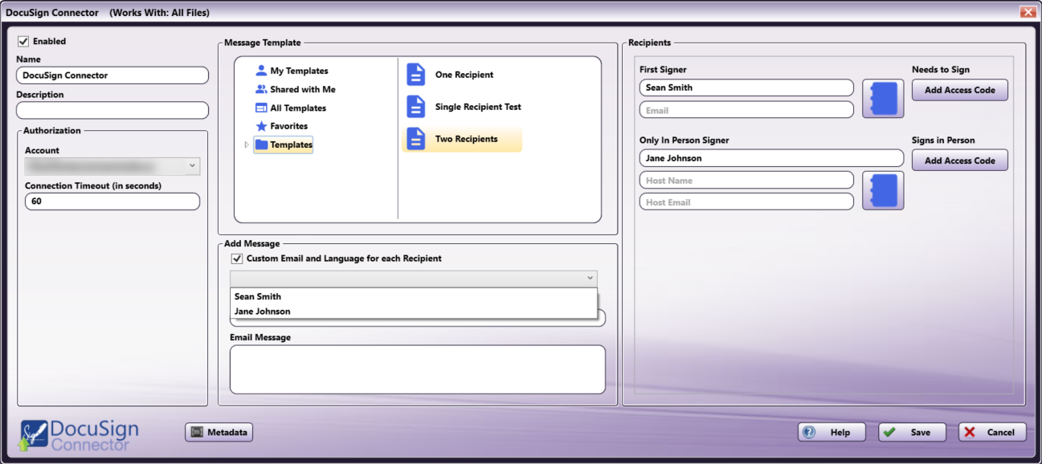Select the Two Recipients template name
The height and width of the screenshot is (464, 1042).
467,139
